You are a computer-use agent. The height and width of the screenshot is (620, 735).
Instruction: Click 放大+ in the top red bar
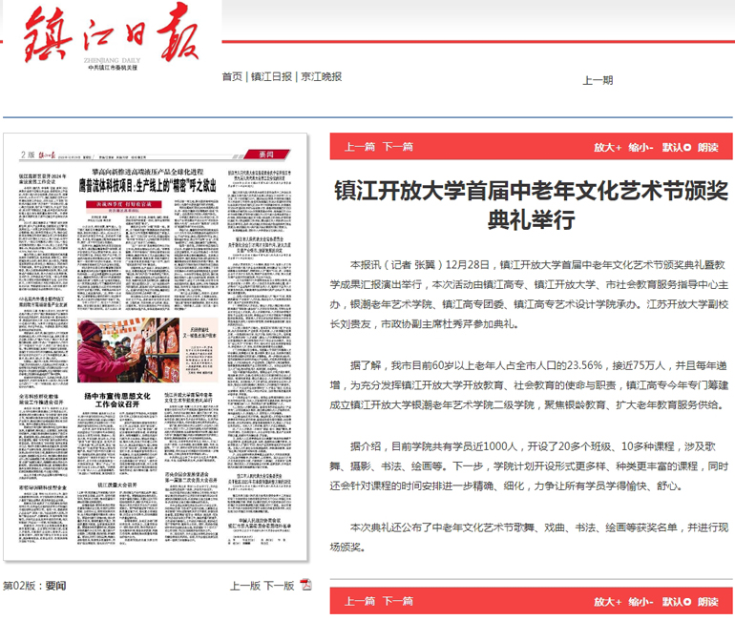pyautogui.click(x=607, y=147)
